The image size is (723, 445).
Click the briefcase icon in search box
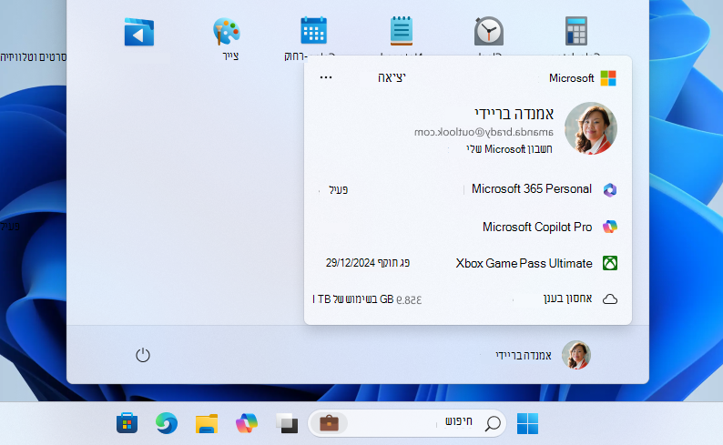pos(329,423)
